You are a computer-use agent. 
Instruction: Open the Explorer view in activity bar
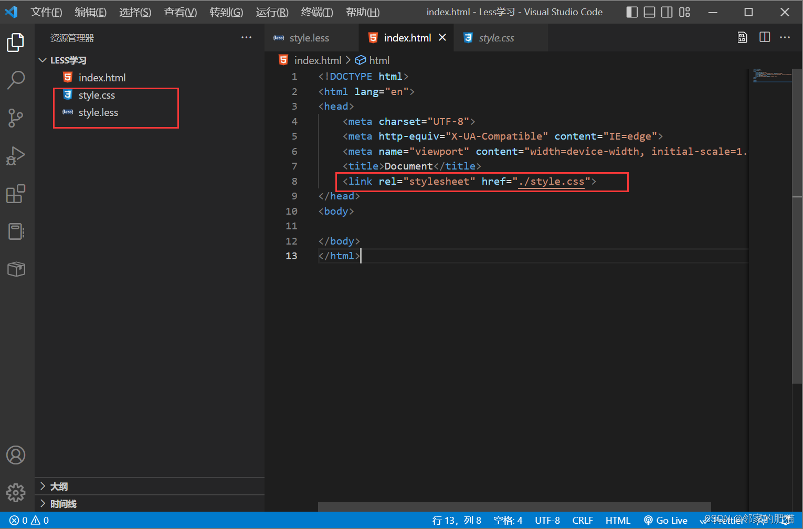pyautogui.click(x=16, y=43)
